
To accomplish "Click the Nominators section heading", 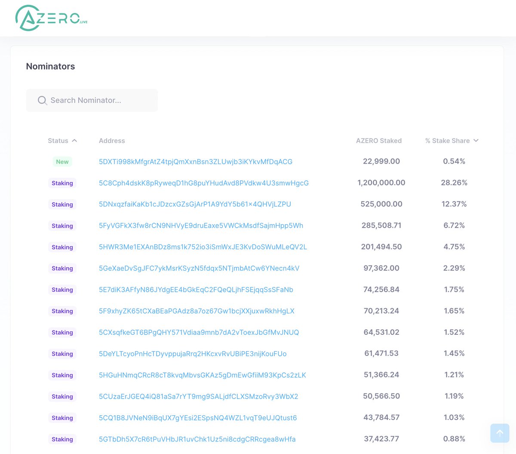I will coord(50,66).
